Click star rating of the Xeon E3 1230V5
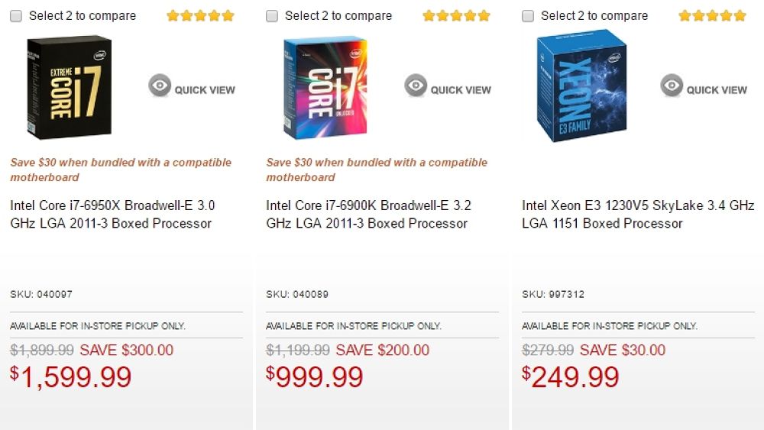The image size is (764, 430). pyautogui.click(x=712, y=15)
